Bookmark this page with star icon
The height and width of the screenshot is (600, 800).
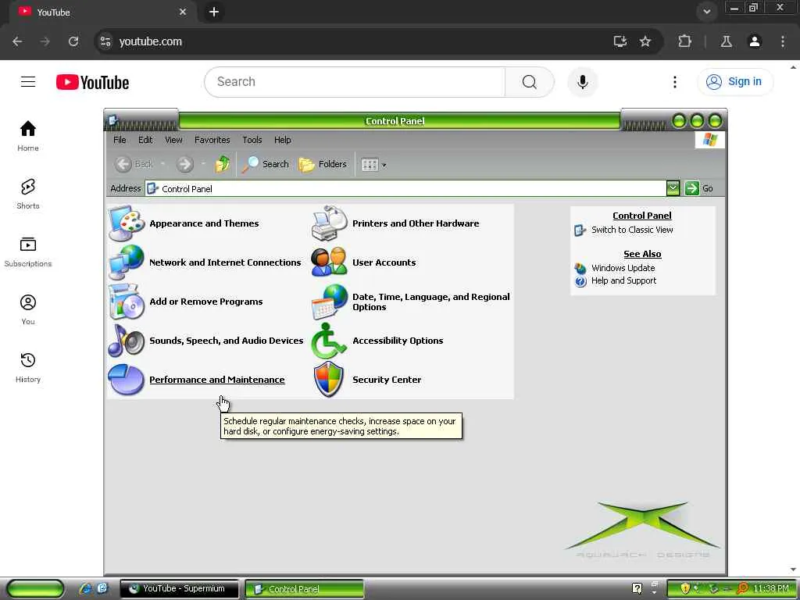click(x=645, y=41)
